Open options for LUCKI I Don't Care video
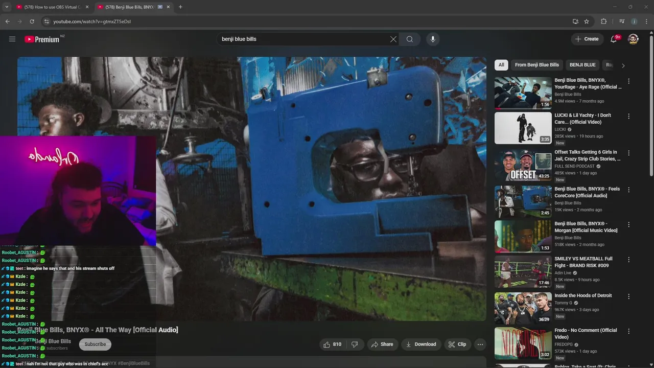The height and width of the screenshot is (368, 654). 628,117
